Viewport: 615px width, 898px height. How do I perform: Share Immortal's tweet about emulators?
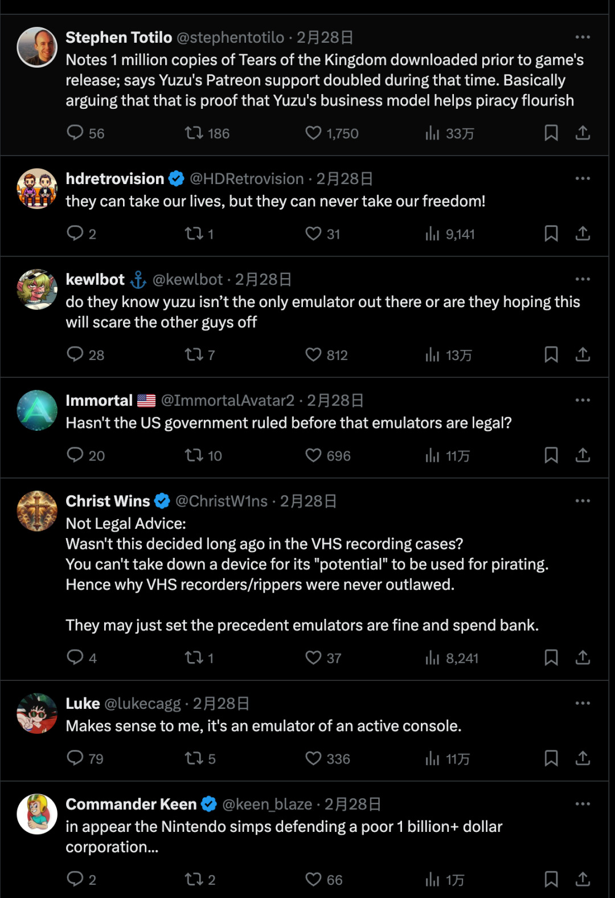click(x=583, y=455)
